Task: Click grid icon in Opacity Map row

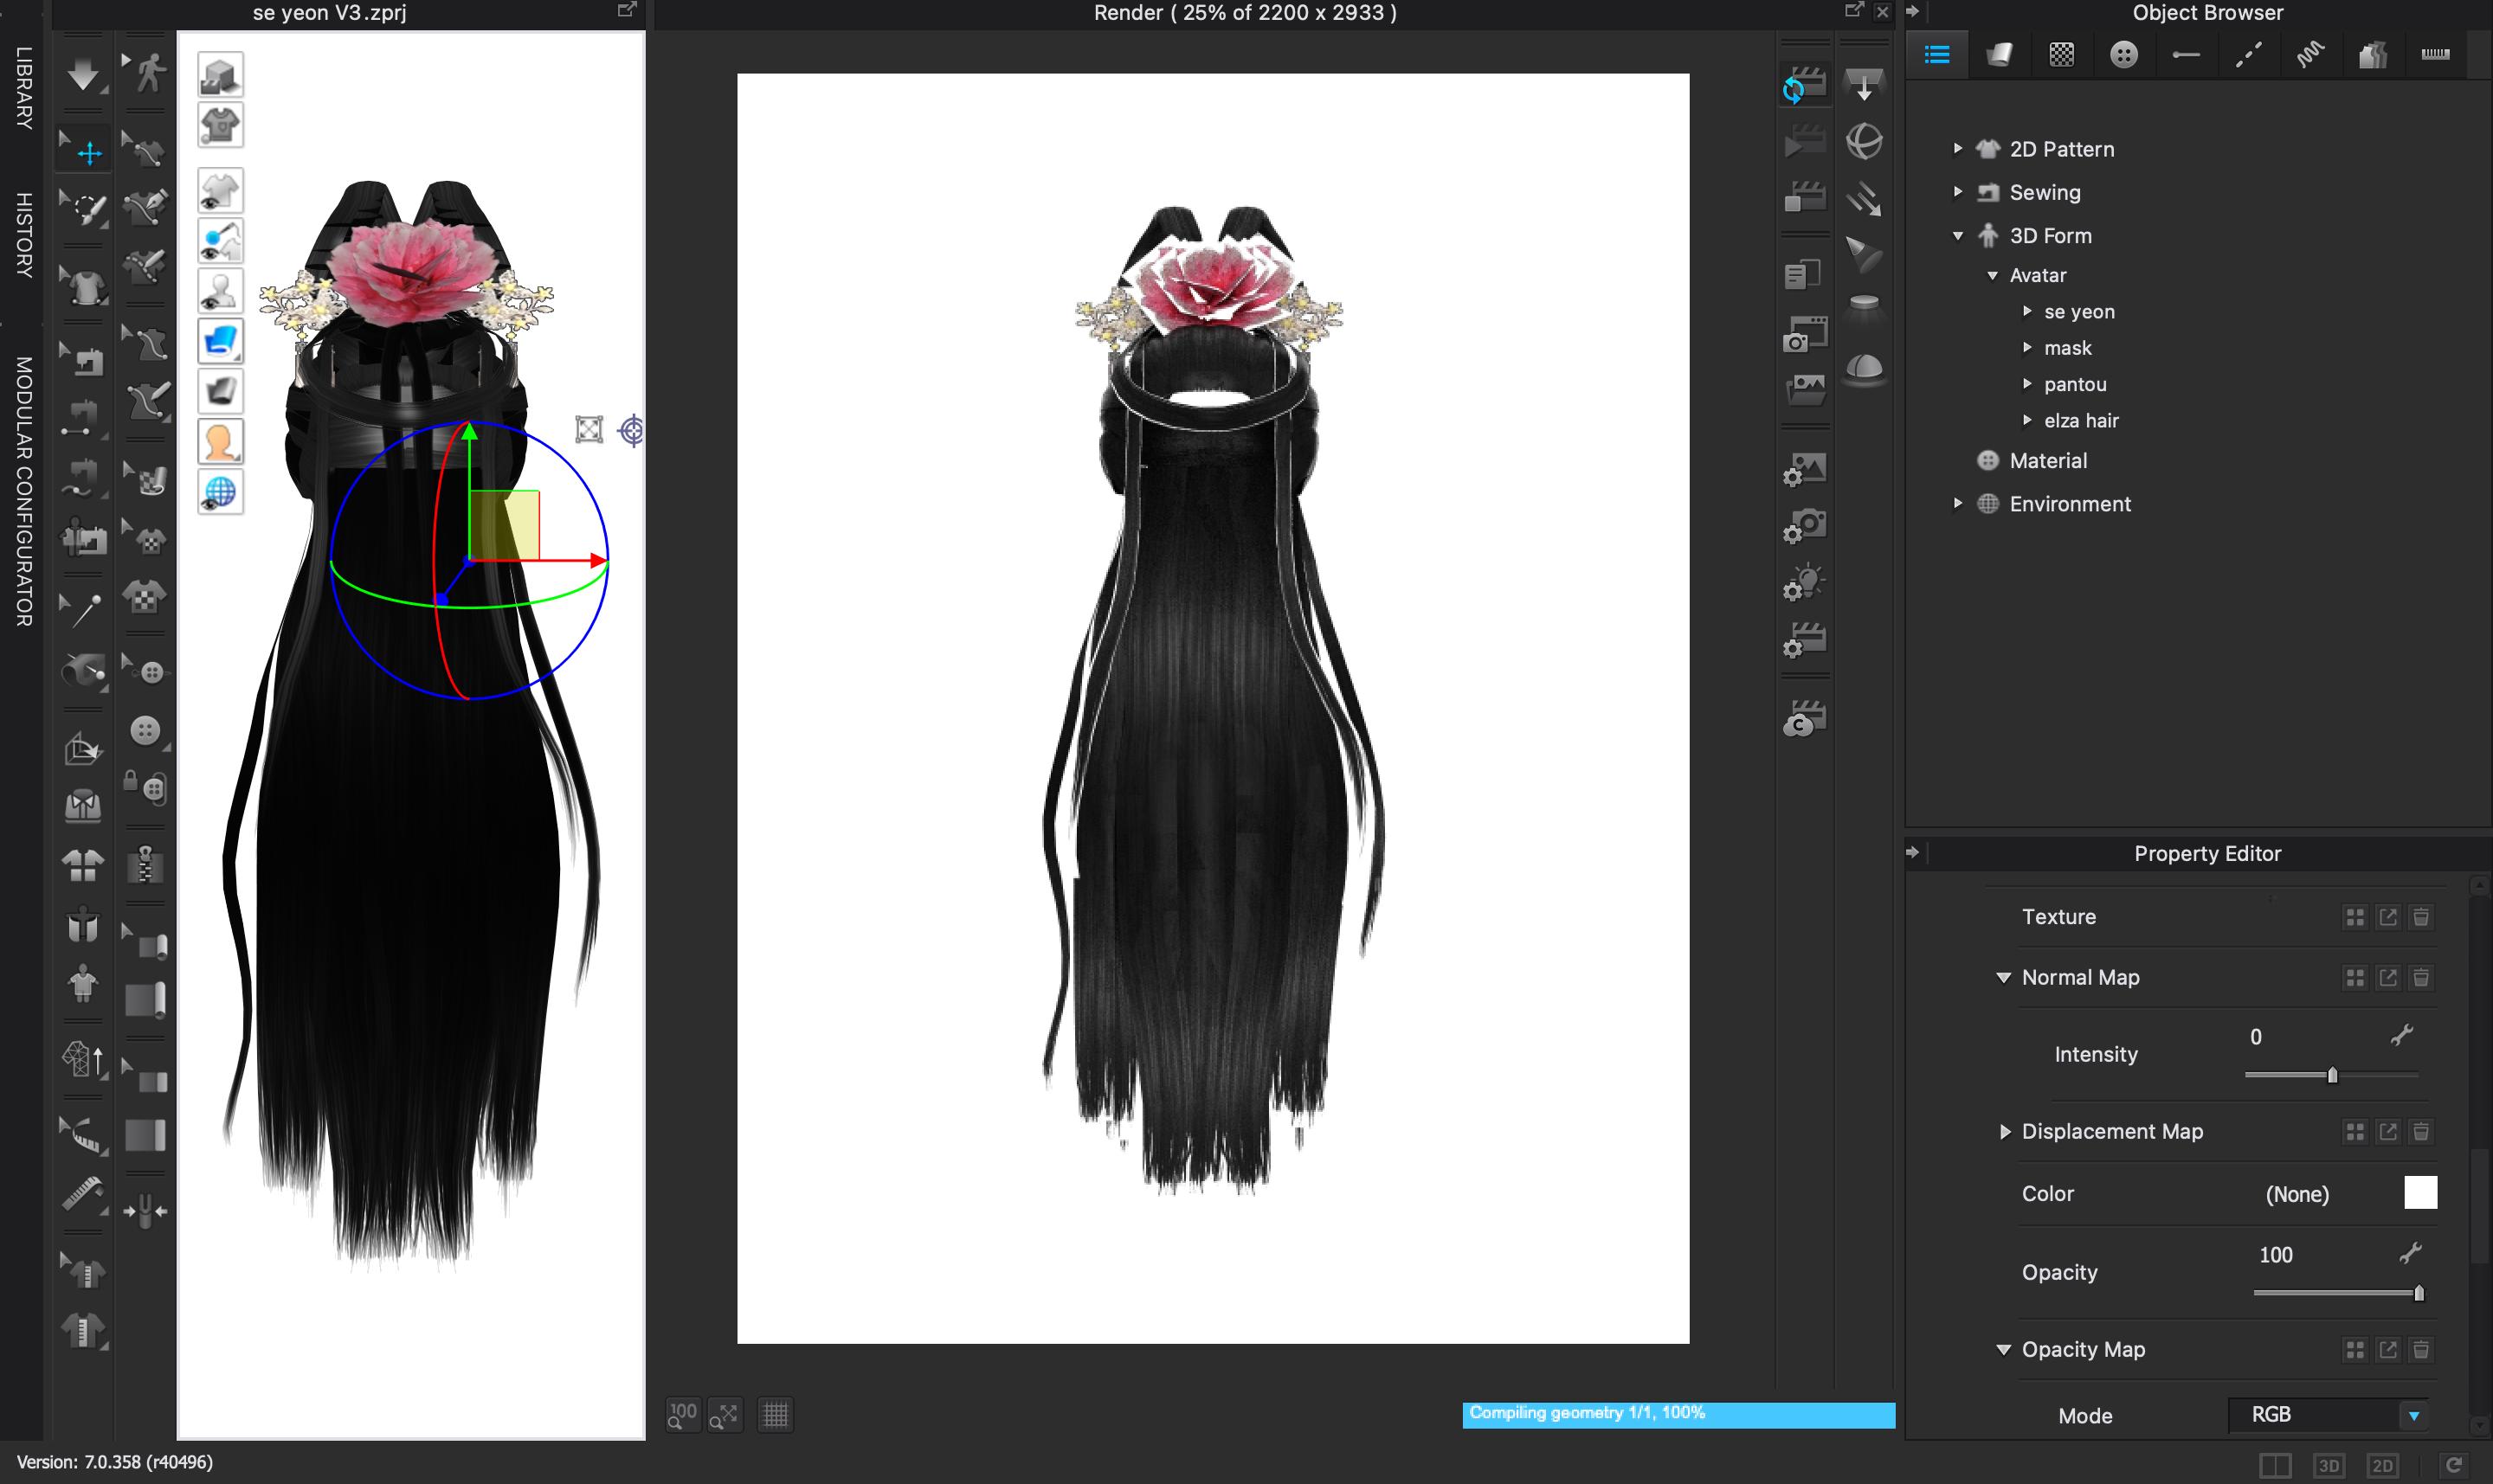Action: (x=2354, y=1350)
